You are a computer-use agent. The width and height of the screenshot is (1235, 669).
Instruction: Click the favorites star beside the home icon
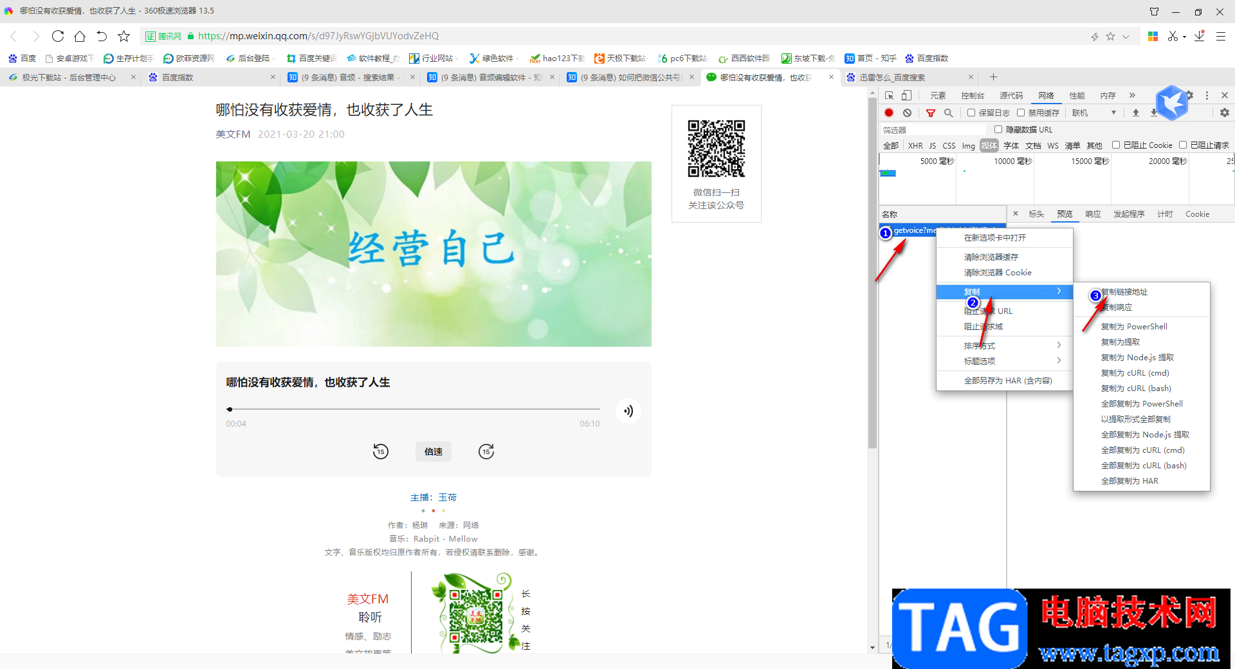pos(124,36)
